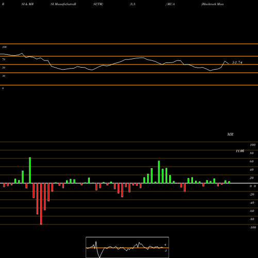Click the MR axis label 40
258x258 pixels.
252,170
